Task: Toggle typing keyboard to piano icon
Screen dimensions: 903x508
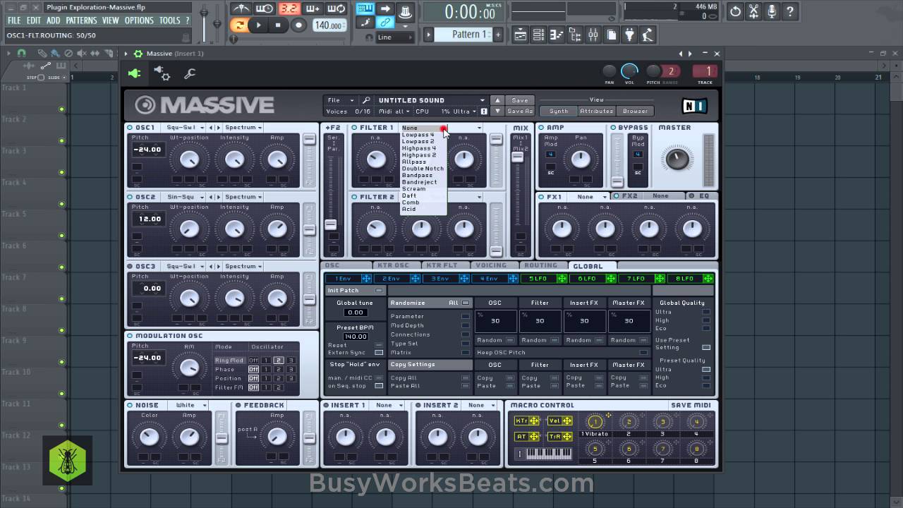Action: coord(365,9)
